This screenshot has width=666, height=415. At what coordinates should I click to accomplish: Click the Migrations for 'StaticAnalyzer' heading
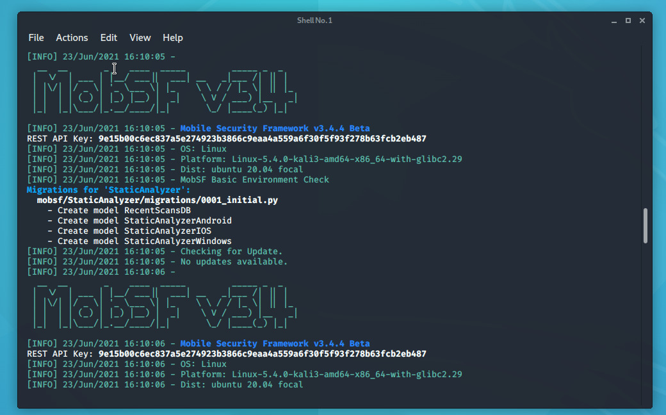tap(108, 190)
